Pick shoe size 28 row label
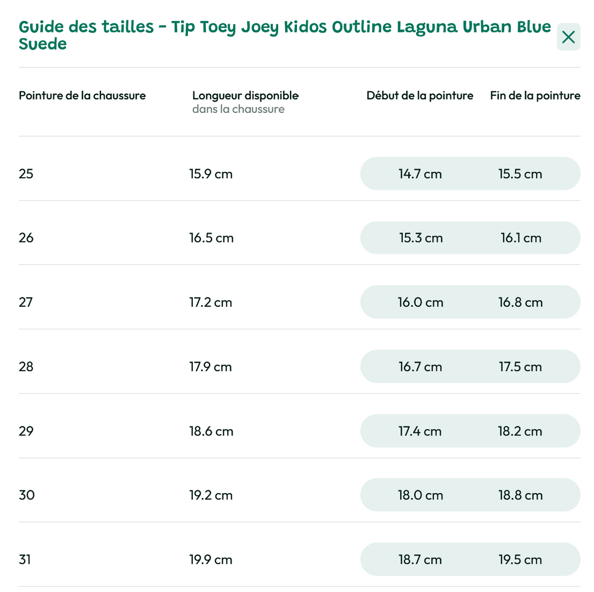Image resolution: width=594 pixels, height=592 pixels. point(26,367)
